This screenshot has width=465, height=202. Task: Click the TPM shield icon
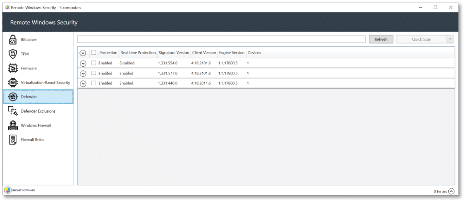(x=13, y=54)
